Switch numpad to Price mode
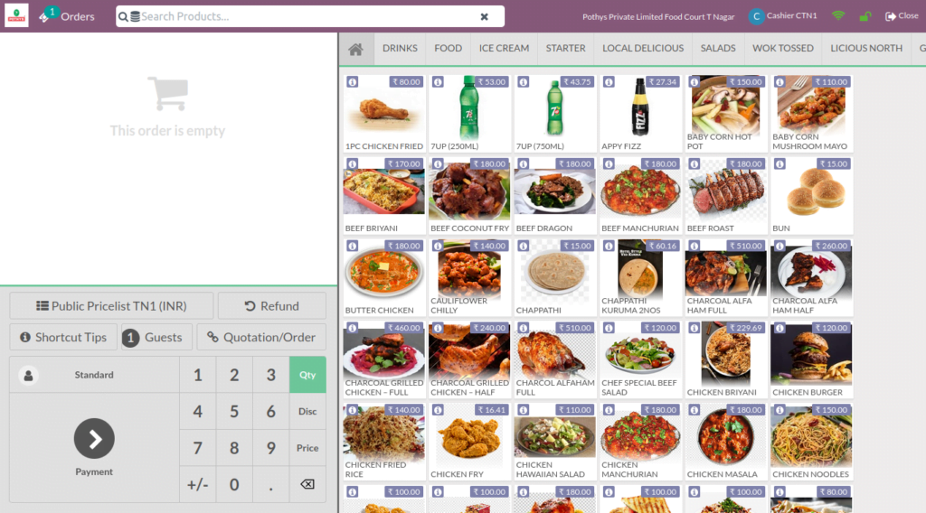This screenshot has height=513, width=926. pyautogui.click(x=307, y=448)
